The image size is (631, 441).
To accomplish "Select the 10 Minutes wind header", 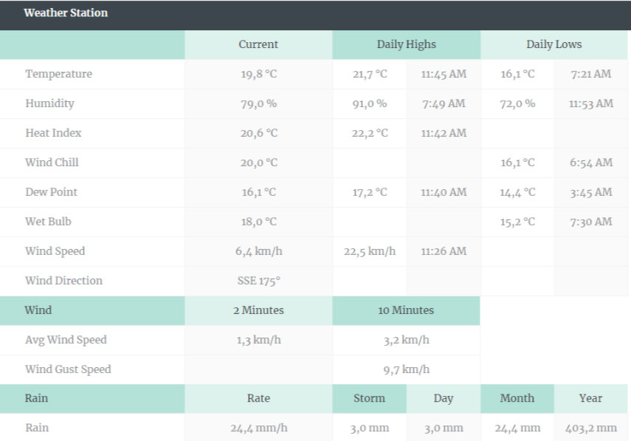I will (x=406, y=310).
